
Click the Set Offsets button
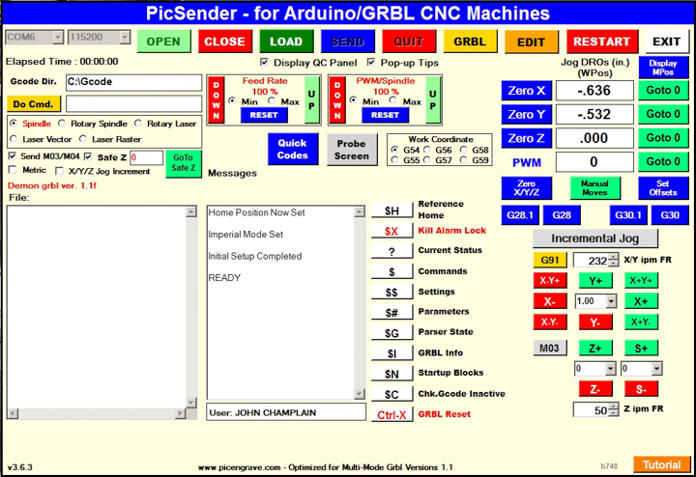click(x=663, y=188)
